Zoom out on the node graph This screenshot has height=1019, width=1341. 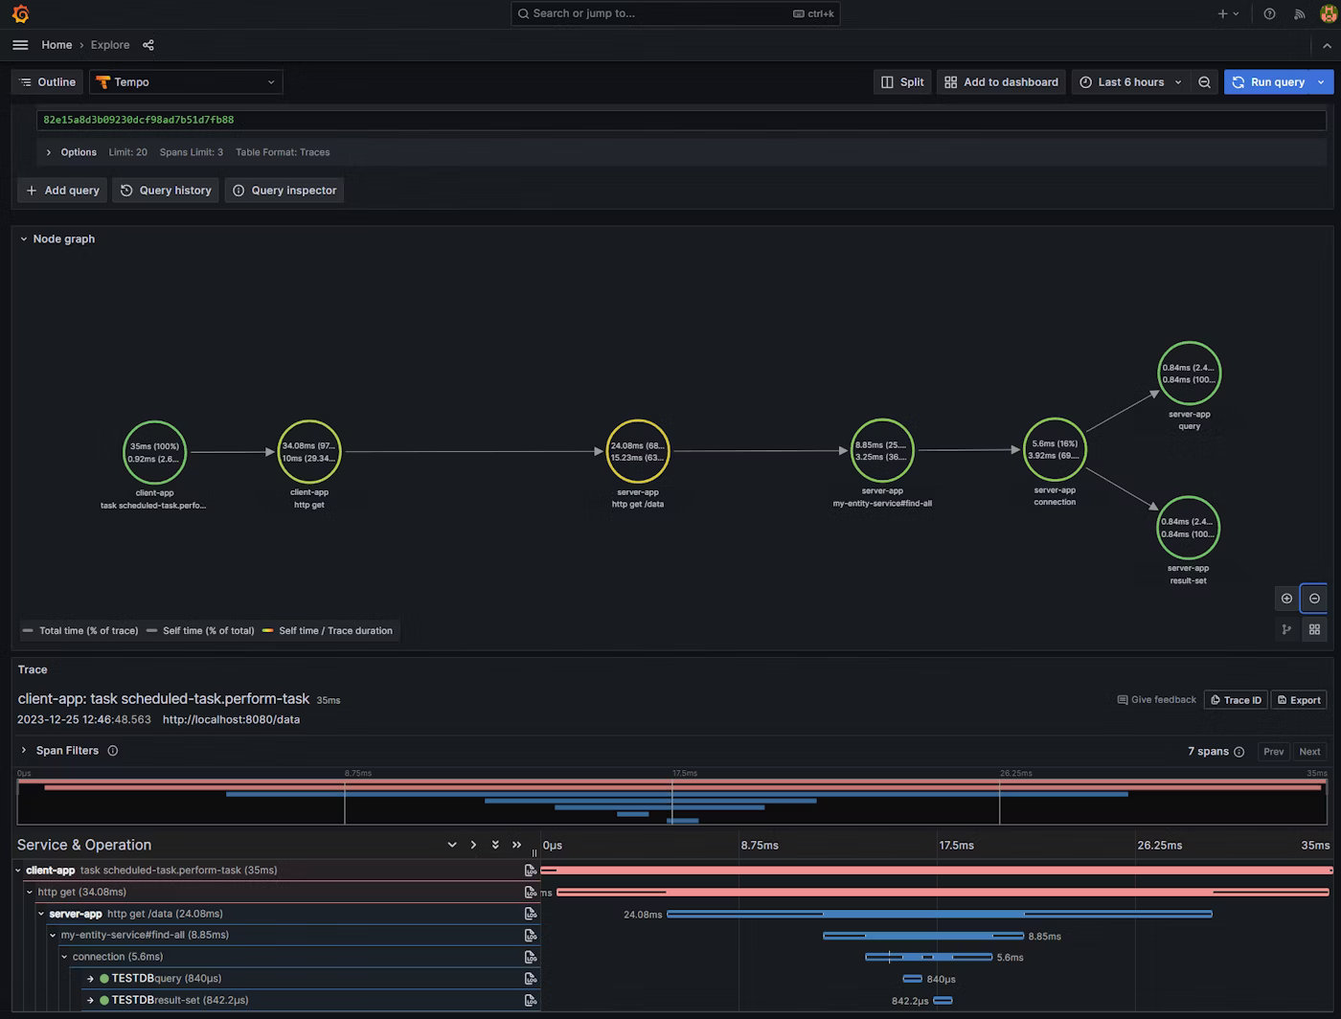click(1314, 599)
